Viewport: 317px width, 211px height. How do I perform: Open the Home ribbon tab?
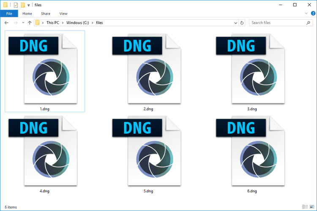pyautogui.click(x=27, y=14)
